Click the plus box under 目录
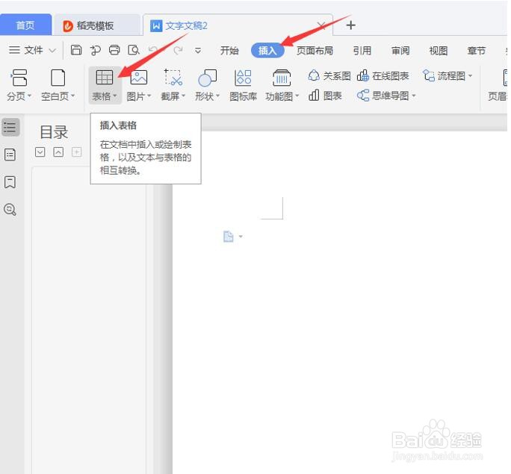Viewport: 511px width, 474px height. pyautogui.click(x=77, y=152)
